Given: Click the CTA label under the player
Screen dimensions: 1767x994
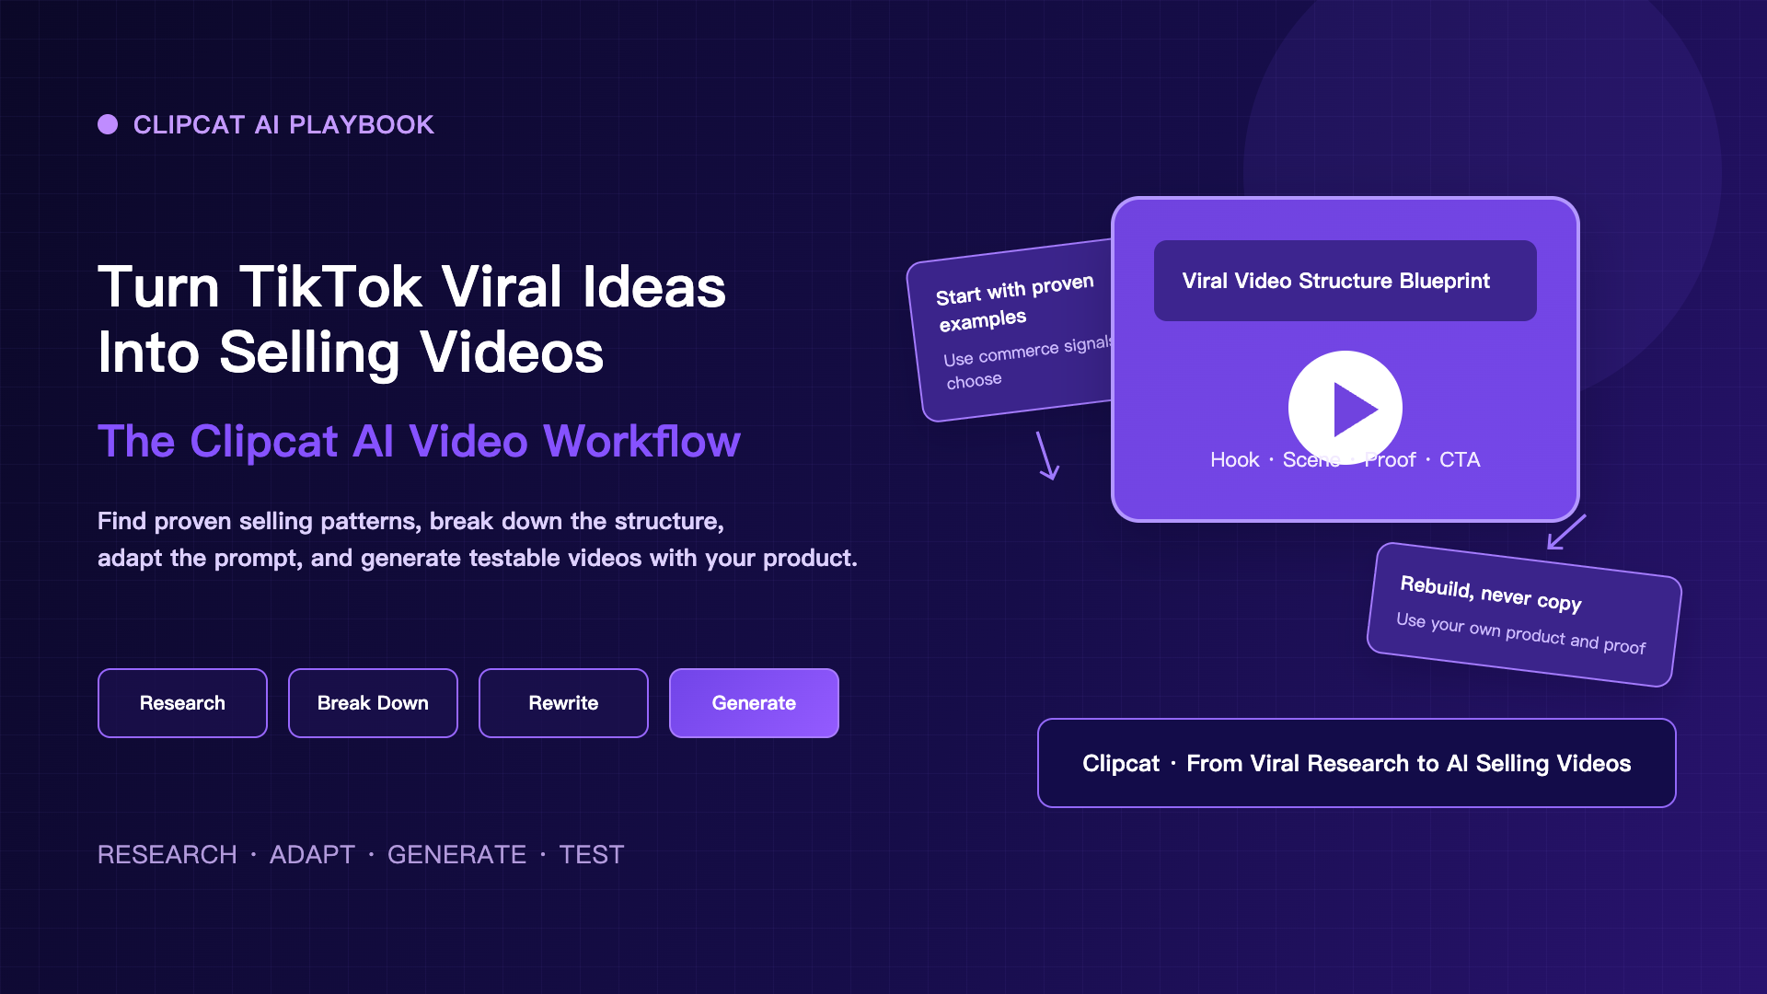Looking at the screenshot, I should [x=1460, y=460].
